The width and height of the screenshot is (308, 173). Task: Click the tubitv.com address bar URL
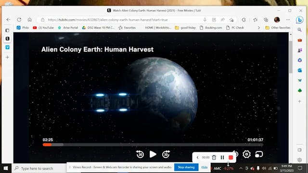tap(108, 20)
